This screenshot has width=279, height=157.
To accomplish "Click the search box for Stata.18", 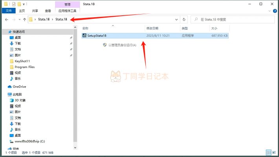I will (x=232, y=20).
